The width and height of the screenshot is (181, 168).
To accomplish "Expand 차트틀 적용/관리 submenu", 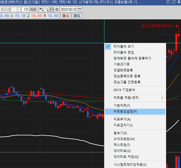I will [135, 98].
